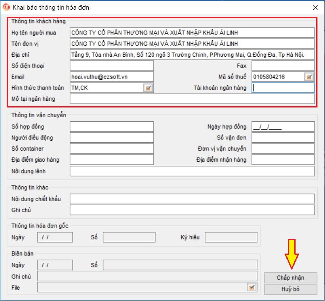Click the Số điện thoại field
Viewport: 325px width, 301px height.
point(112,66)
